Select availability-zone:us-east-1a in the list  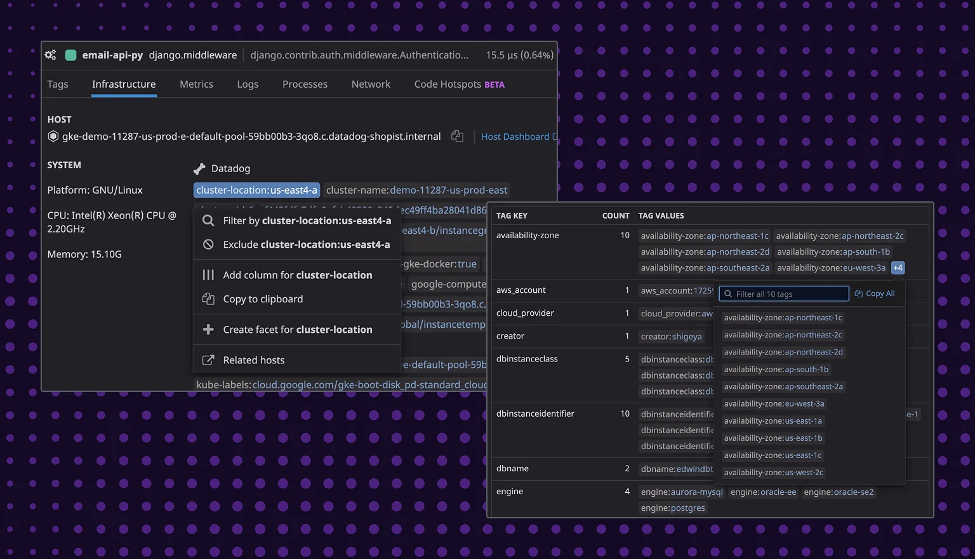773,421
